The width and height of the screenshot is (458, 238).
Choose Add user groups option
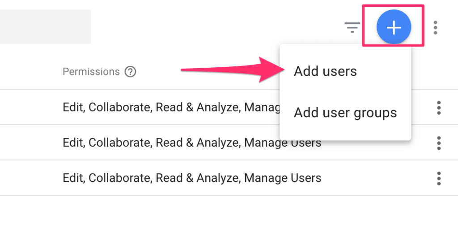pos(345,113)
